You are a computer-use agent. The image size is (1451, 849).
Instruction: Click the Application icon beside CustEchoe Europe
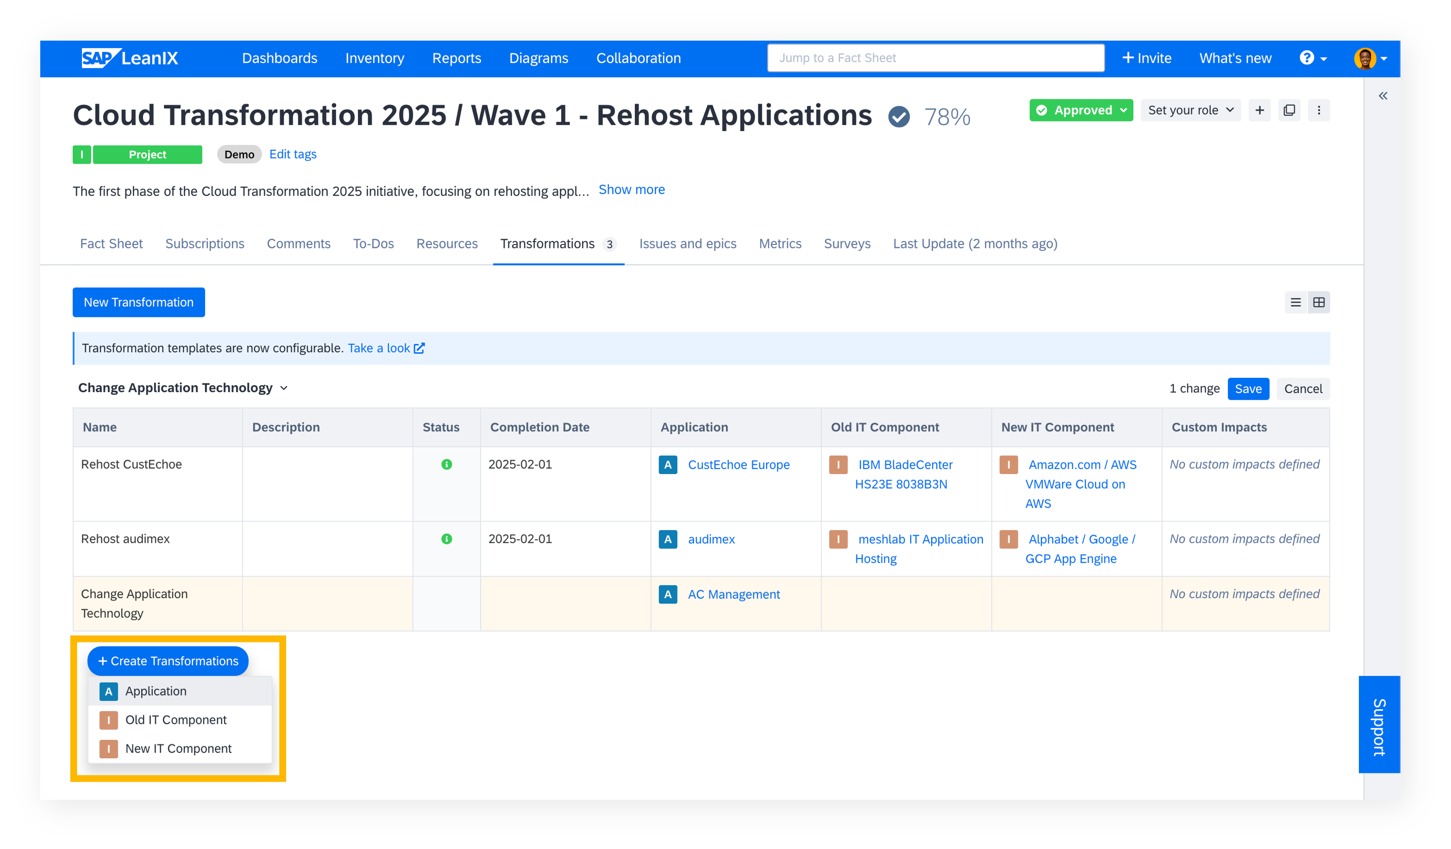point(668,465)
